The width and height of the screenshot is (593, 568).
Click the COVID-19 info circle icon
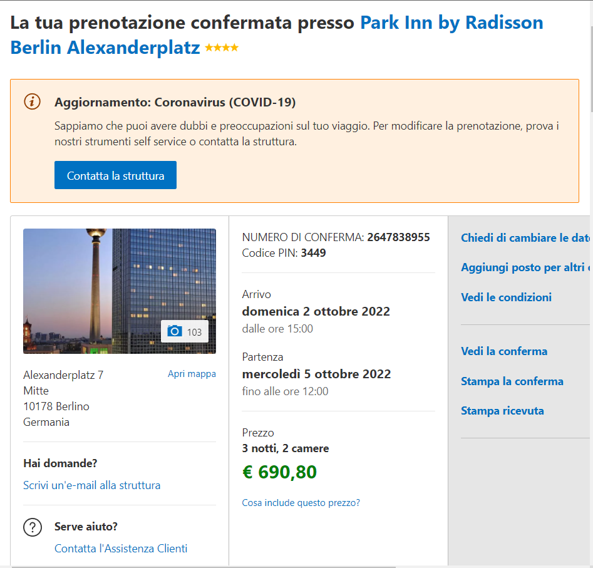coord(32,101)
